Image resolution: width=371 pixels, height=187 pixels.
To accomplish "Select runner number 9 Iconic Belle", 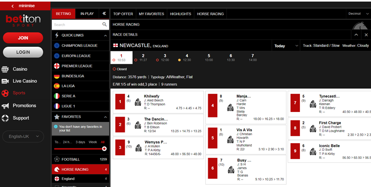I will 295,151.
